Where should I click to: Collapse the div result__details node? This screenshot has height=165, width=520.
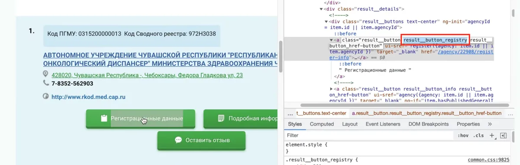point(322,9)
